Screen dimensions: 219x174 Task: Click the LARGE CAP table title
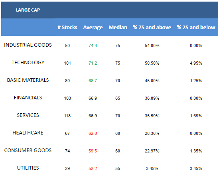pos(28,10)
